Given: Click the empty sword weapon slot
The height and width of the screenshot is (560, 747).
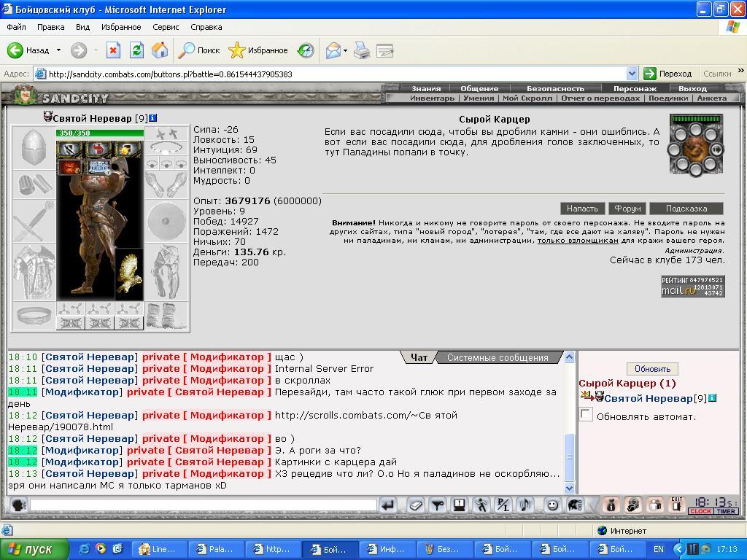Looking at the screenshot, I should (x=34, y=221).
